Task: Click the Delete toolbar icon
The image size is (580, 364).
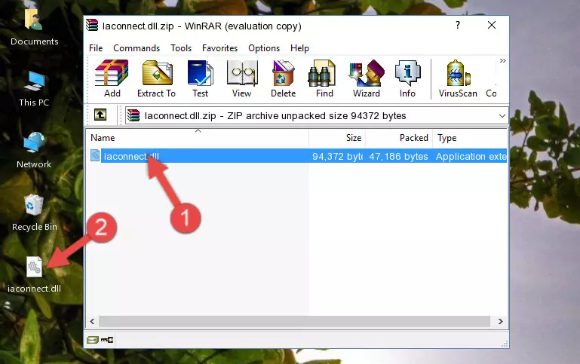Action: coord(284,78)
